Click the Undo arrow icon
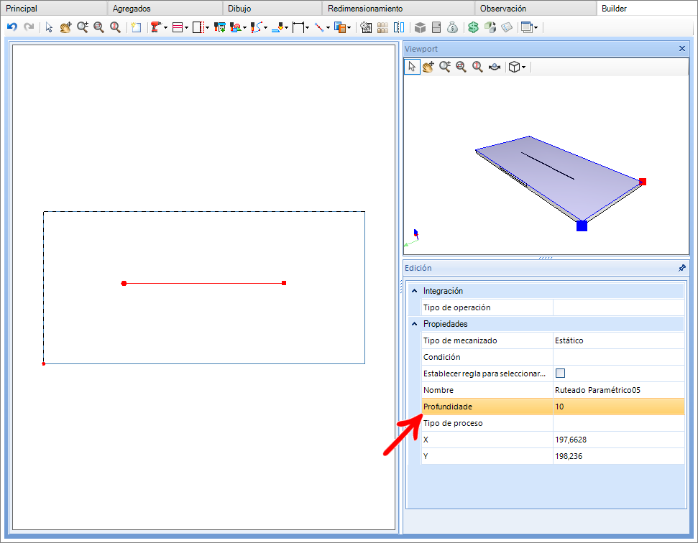The image size is (698, 543). [12, 27]
